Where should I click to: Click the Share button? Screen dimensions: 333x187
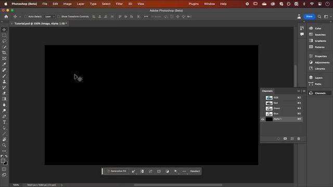[309, 17]
